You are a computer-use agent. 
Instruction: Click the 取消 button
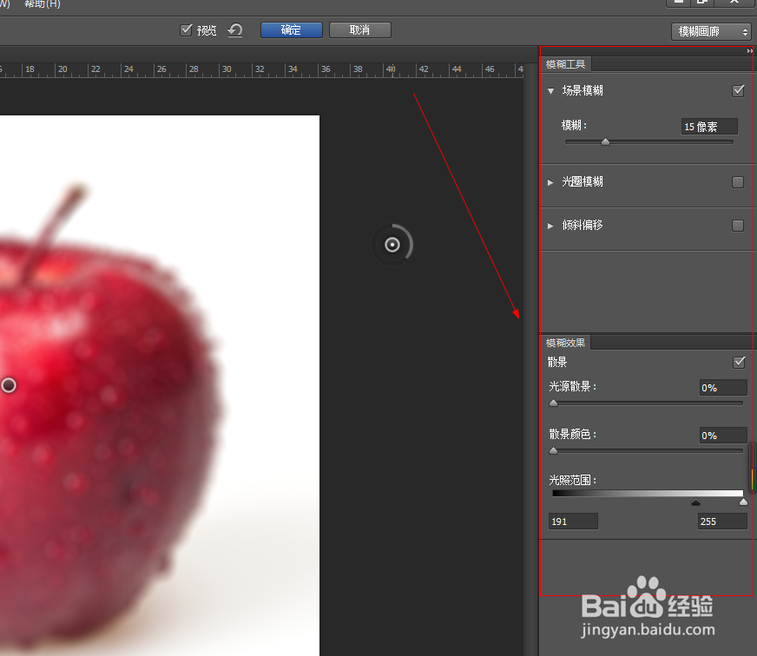coord(360,30)
